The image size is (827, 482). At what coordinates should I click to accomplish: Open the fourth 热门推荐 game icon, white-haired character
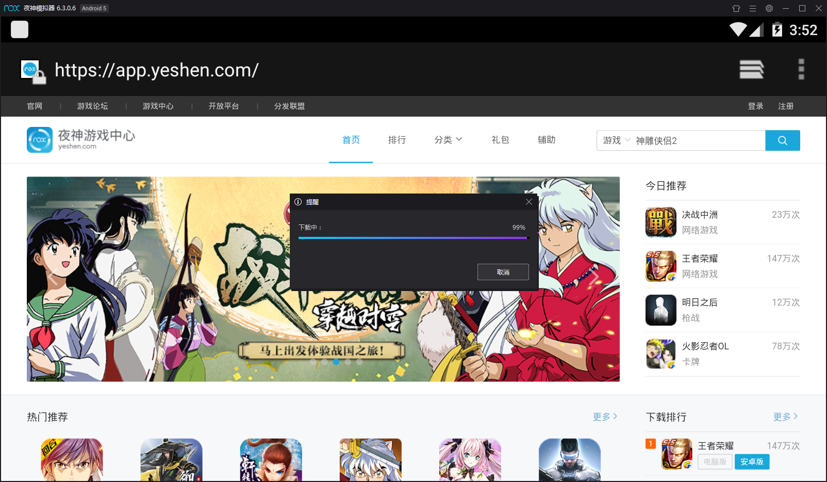coord(371,460)
